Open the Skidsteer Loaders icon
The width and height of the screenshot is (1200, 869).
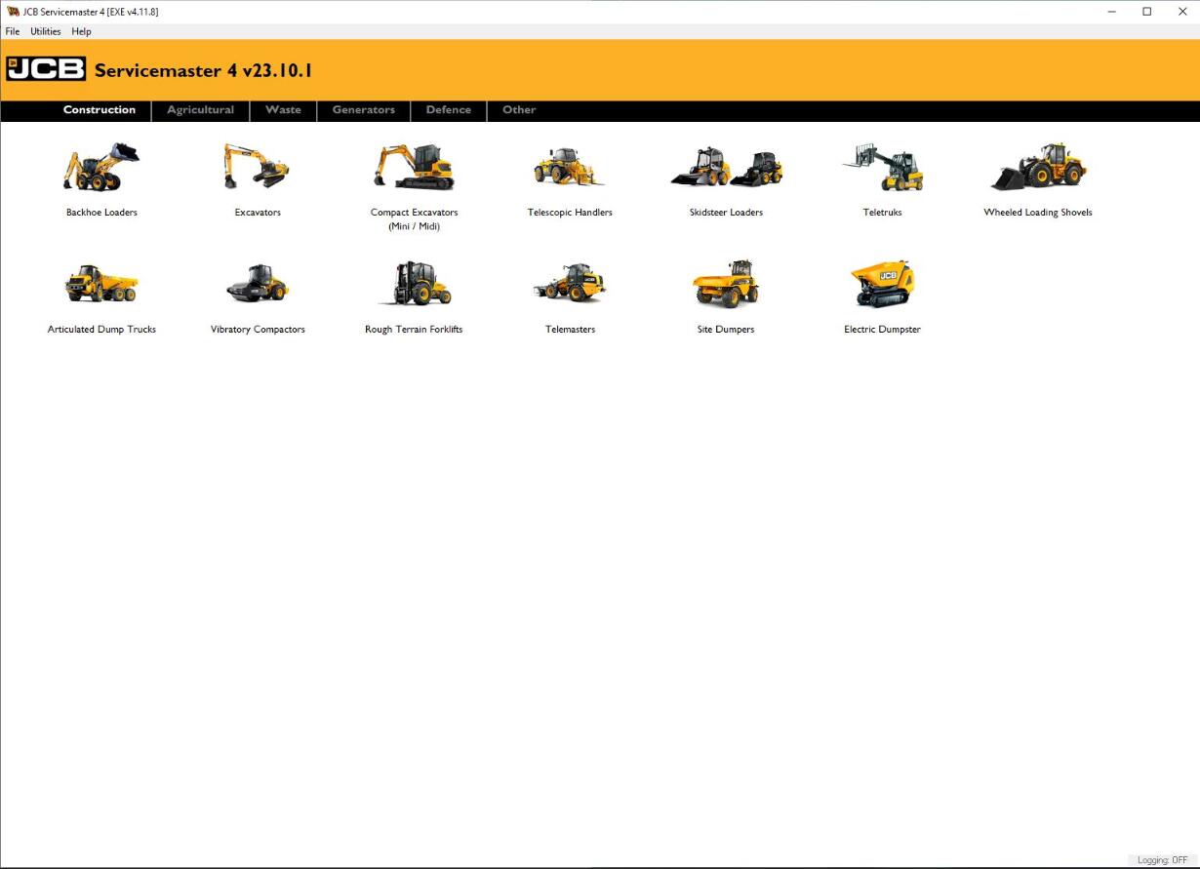pyautogui.click(x=726, y=168)
